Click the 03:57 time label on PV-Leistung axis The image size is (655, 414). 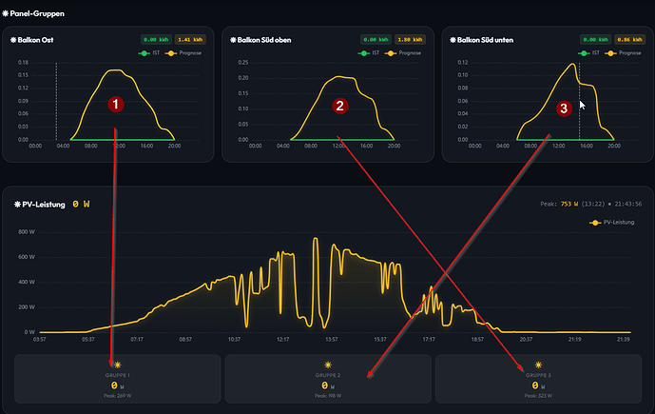click(x=40, y=339)
